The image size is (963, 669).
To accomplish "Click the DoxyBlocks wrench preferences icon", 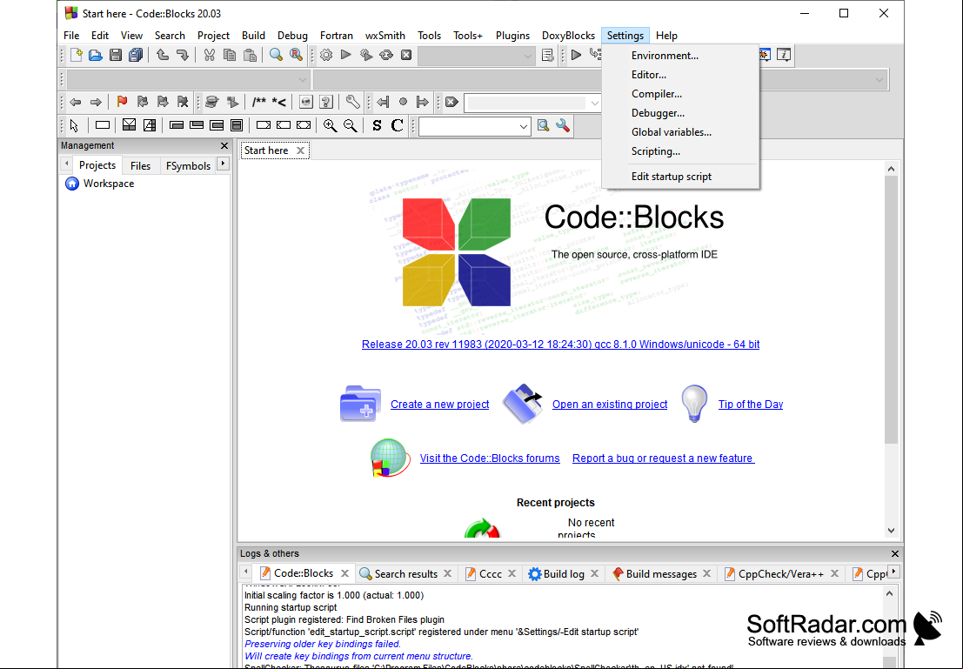I will 352,102.
